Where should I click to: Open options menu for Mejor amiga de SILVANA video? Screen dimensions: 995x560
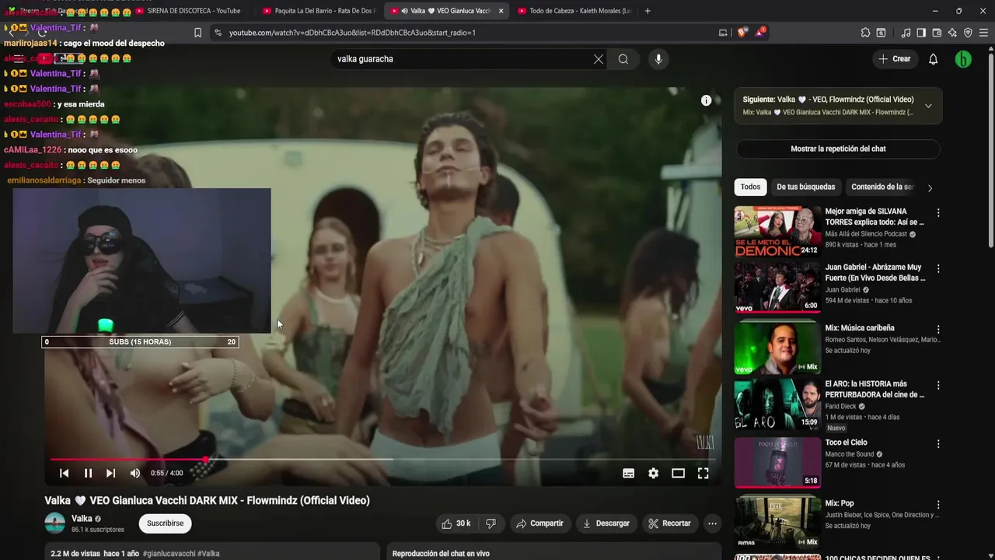(938, 212)
